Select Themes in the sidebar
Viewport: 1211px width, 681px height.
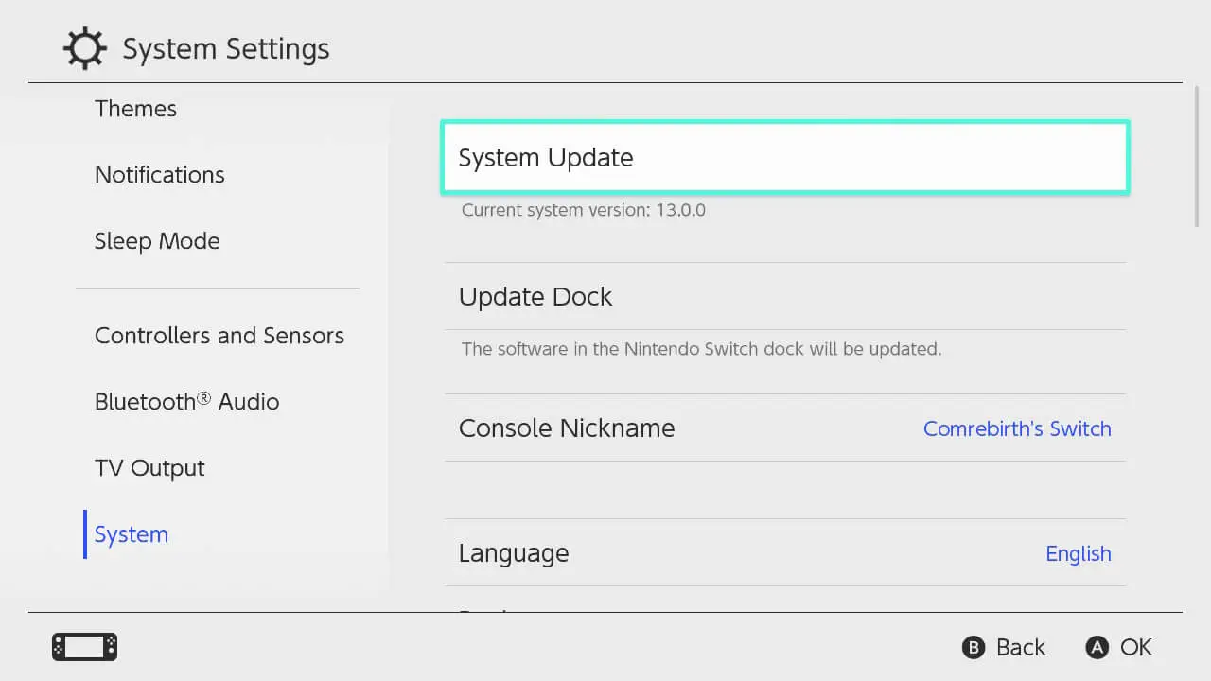coord(135,109)
